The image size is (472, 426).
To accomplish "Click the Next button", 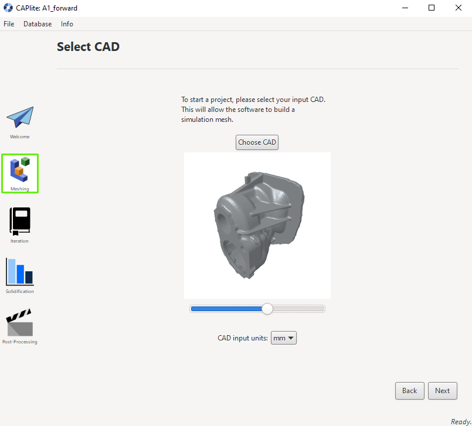I will pyautogui.click(x=442, y=391).
